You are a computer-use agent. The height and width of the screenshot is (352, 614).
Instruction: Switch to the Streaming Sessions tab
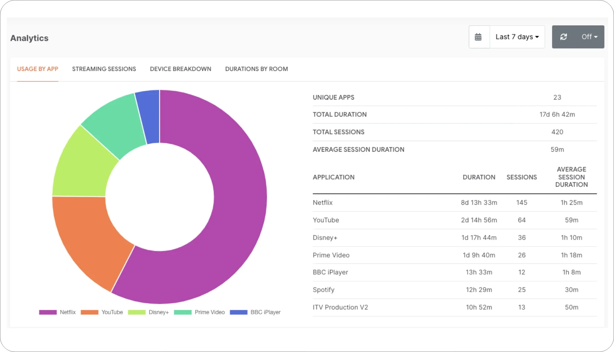(x=104, y=69)
